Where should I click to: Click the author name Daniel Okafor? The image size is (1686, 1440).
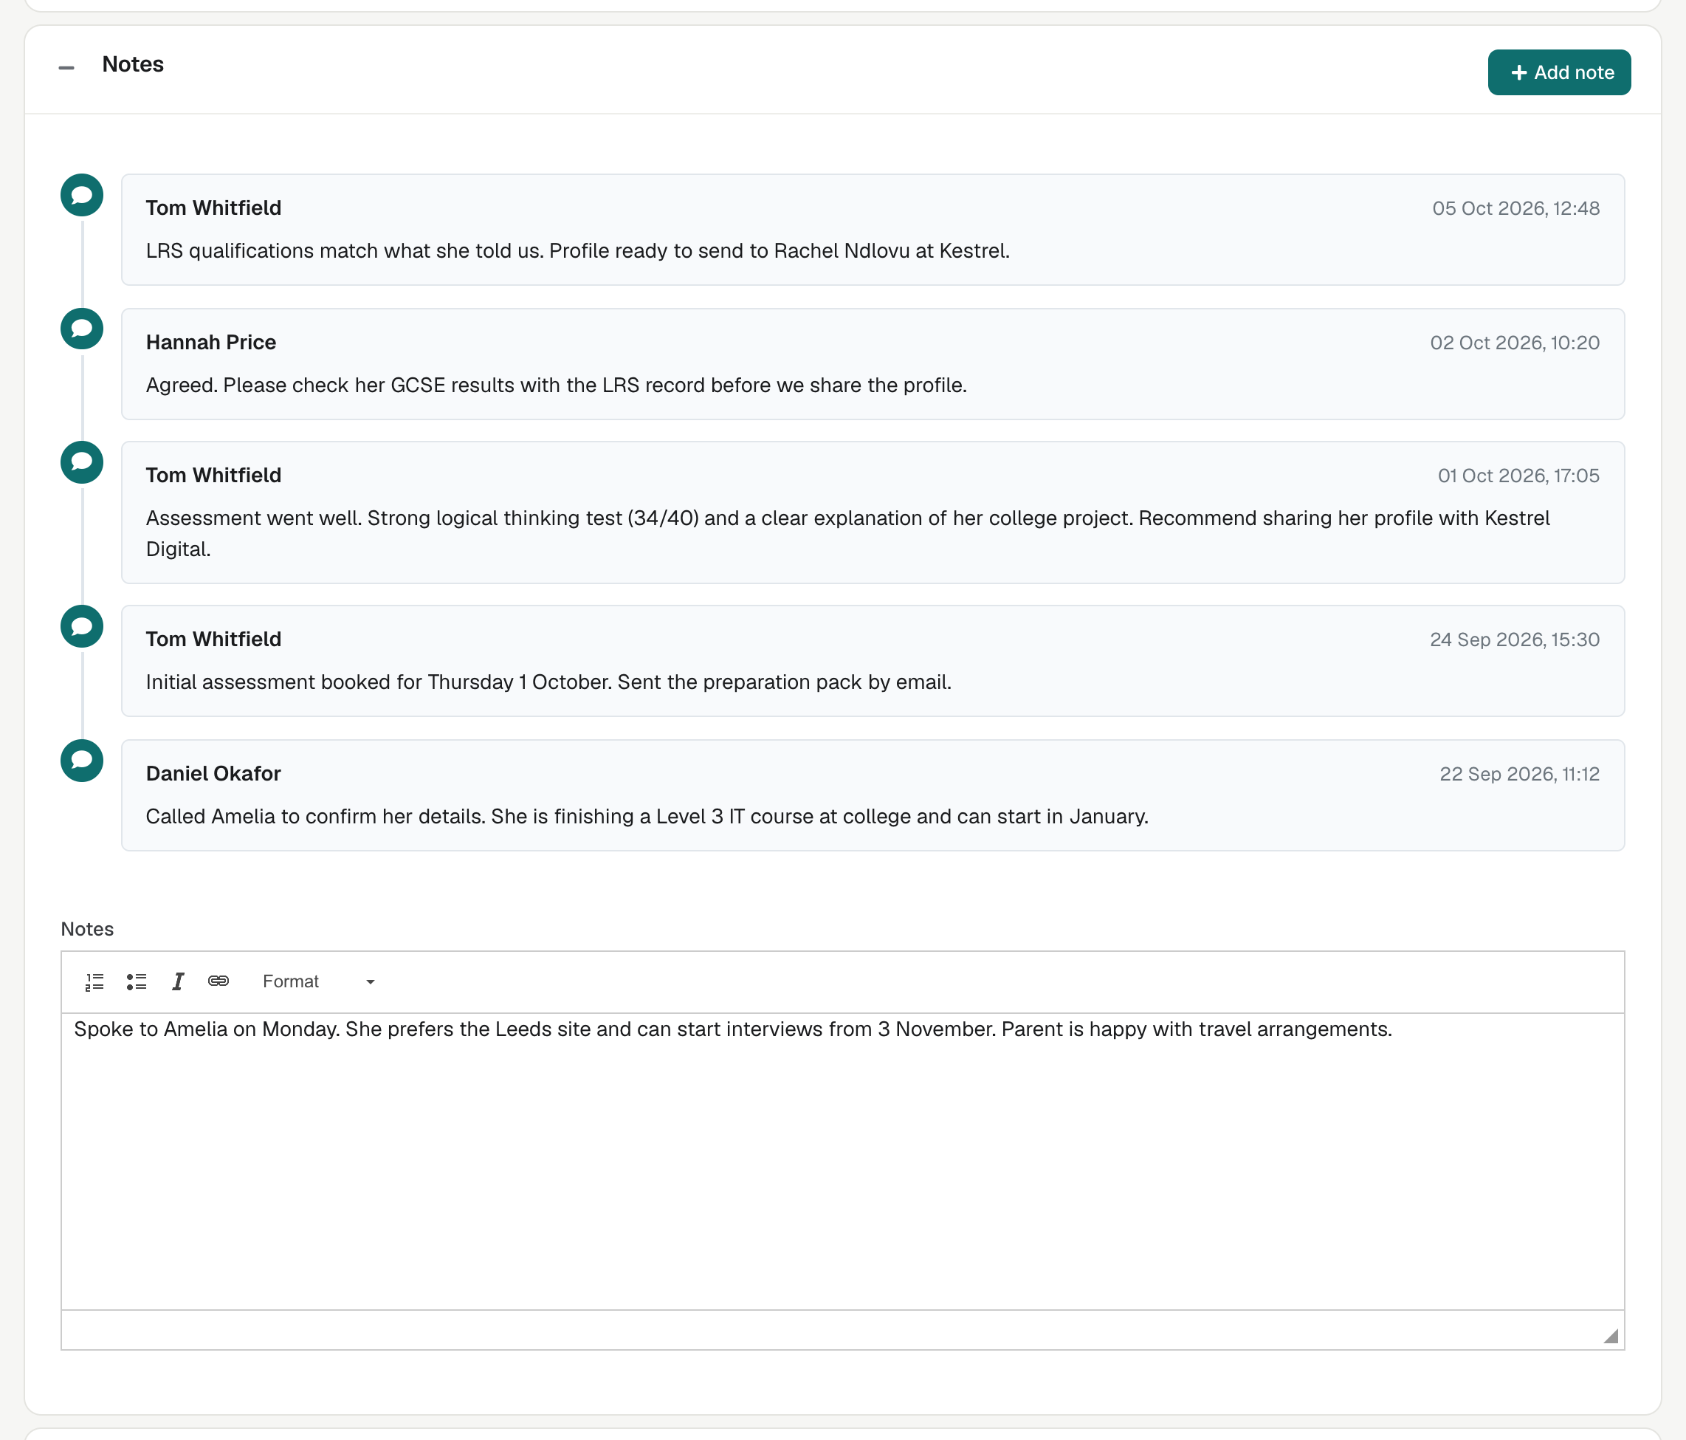coord(213,774)
